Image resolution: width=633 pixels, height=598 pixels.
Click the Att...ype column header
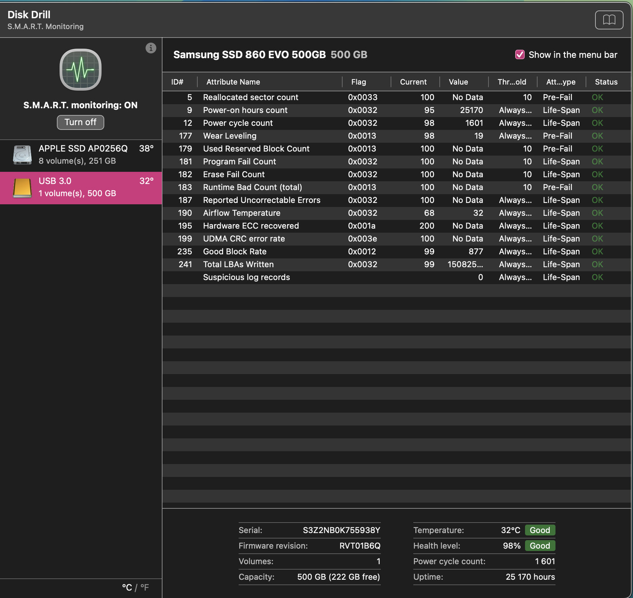tap(561, 82)
